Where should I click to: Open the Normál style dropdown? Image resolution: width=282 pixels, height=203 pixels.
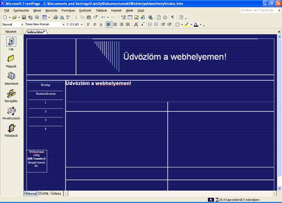[x=22, y=24]
